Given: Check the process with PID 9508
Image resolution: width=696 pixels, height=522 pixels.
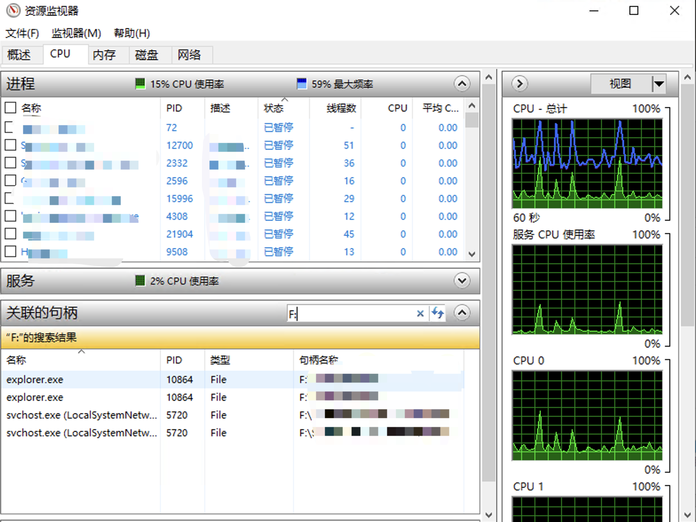Looking at the screenshot, I should [11, 252].
